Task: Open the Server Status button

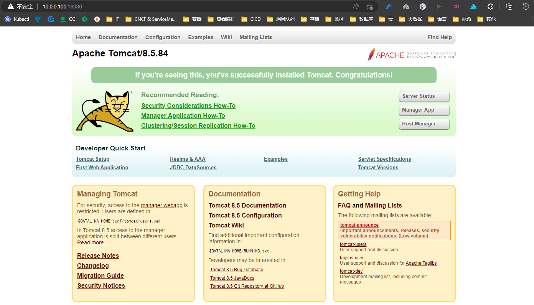Action: point(424,96)
